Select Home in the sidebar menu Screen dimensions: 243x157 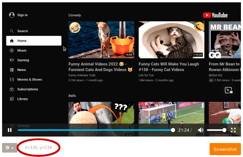[x=34, y=41]
